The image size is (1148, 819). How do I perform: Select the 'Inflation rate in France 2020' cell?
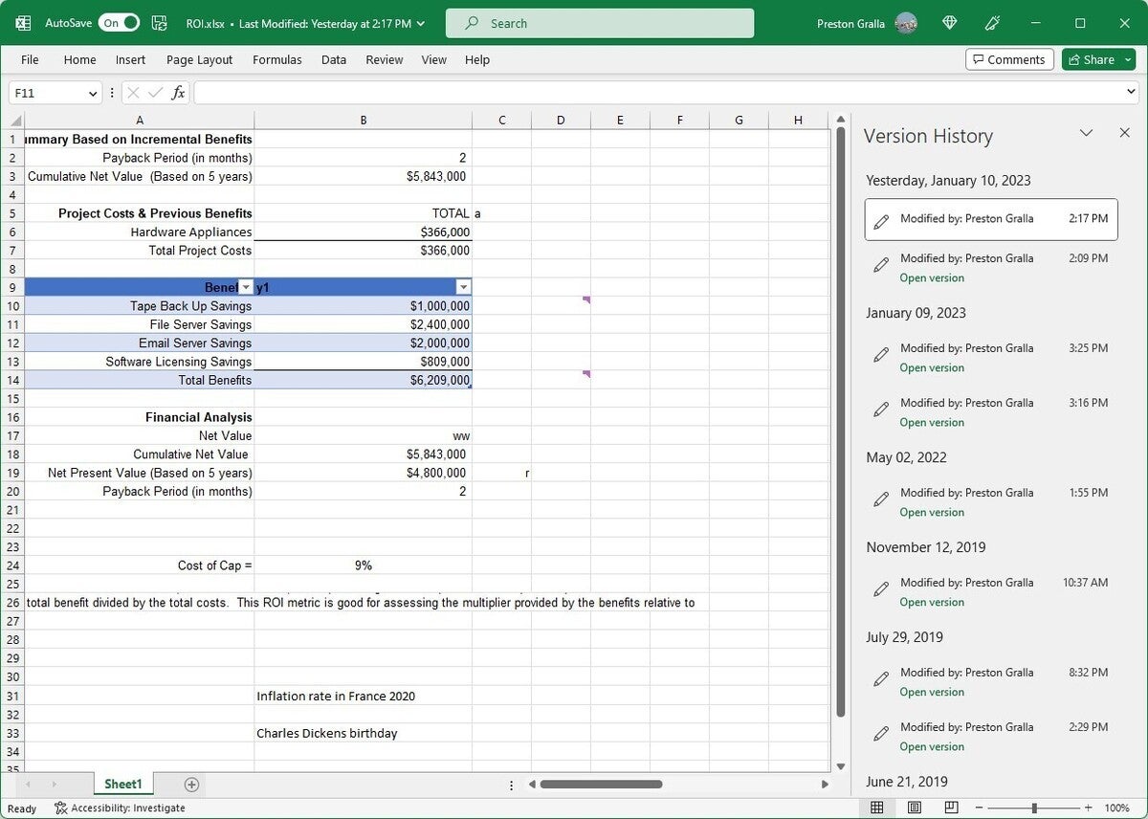[x=363, y=696]
